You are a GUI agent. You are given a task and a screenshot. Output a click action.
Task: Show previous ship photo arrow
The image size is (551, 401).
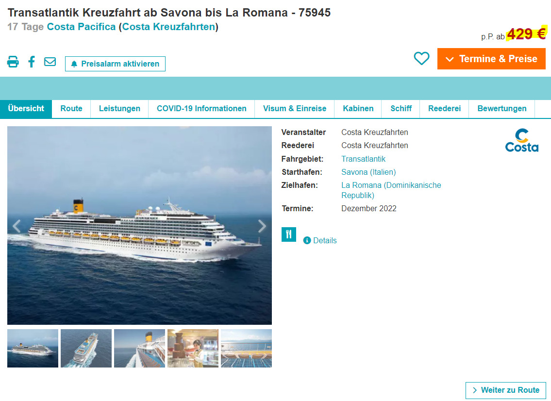tap(17, 226)
